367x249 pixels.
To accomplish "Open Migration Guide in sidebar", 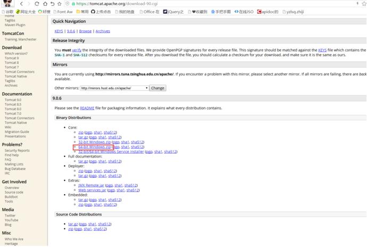I will [x=17, y=132].
